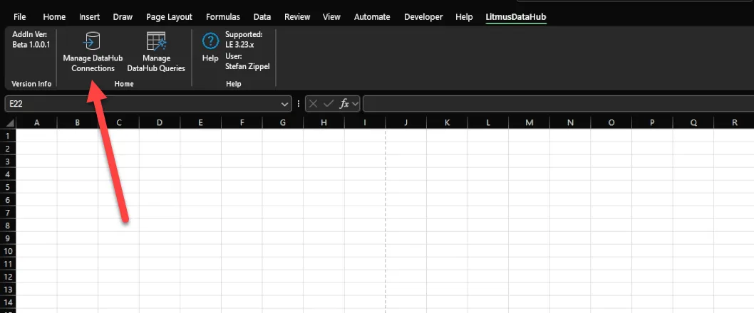Open the Draw ribbon tab
The image size is (754, 313).
123,17
